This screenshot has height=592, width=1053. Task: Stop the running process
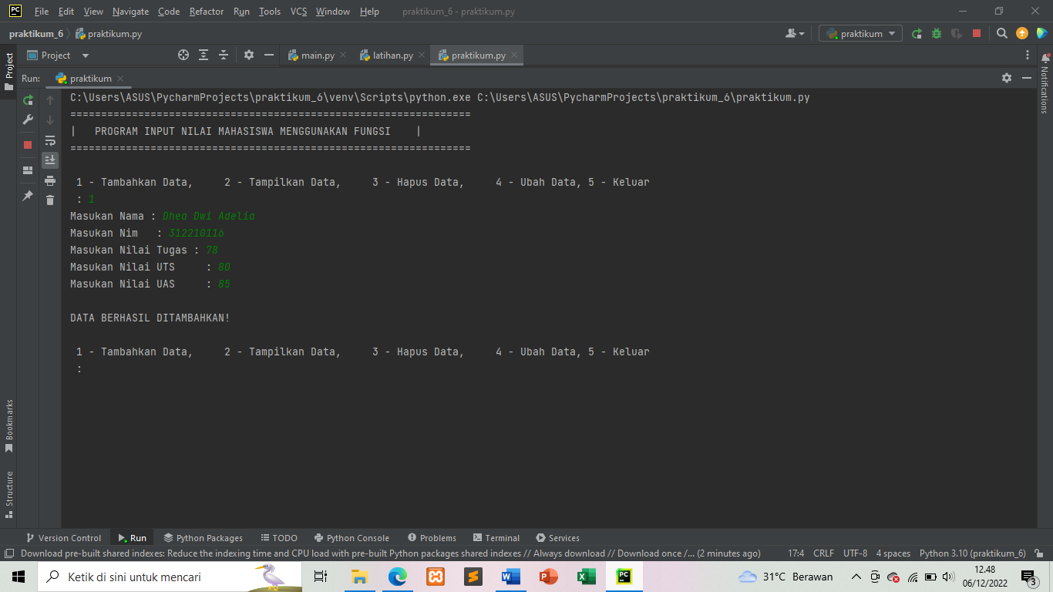(x=27, y=144)
